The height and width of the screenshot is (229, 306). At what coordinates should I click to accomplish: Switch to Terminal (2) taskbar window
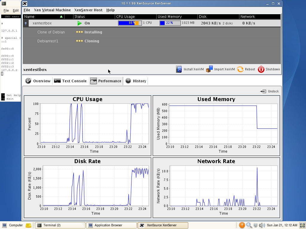[60, 225]
